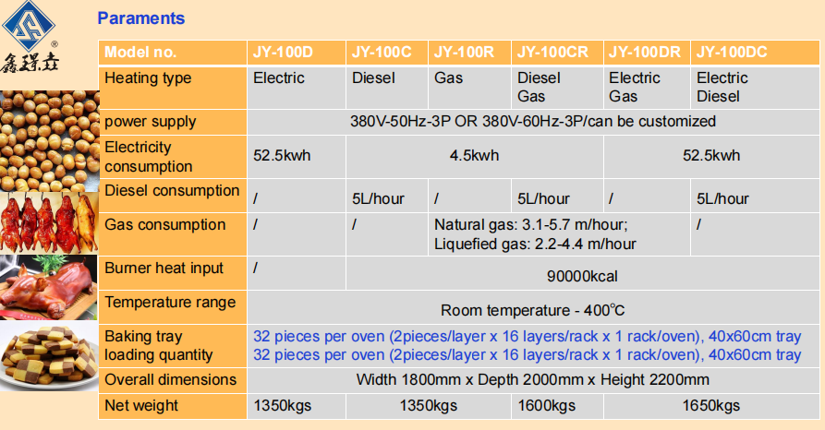Open the roast duck product photo
The image size is (825, 430).
pyautogui.click(x=49, y=222)
